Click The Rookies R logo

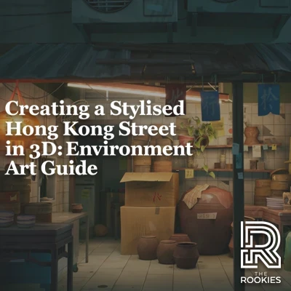(x=260, y=244)
